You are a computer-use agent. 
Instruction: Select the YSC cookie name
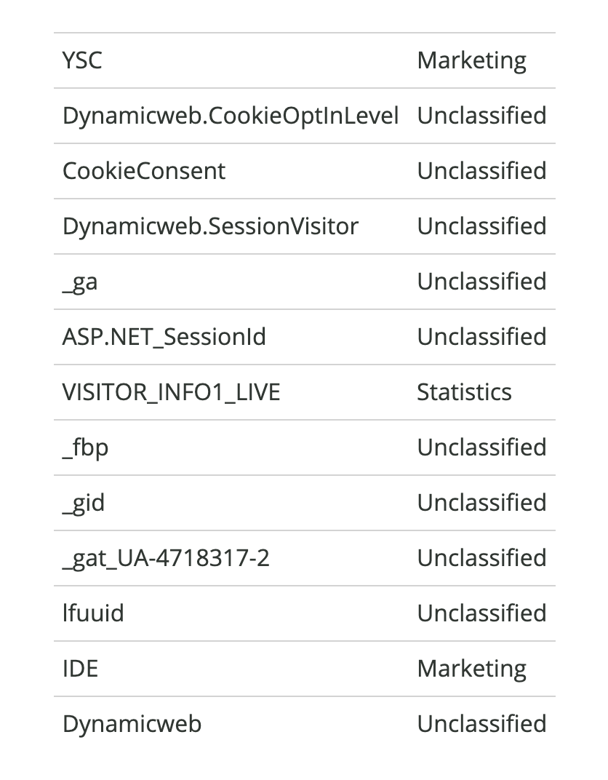click(x=82, y=60)
